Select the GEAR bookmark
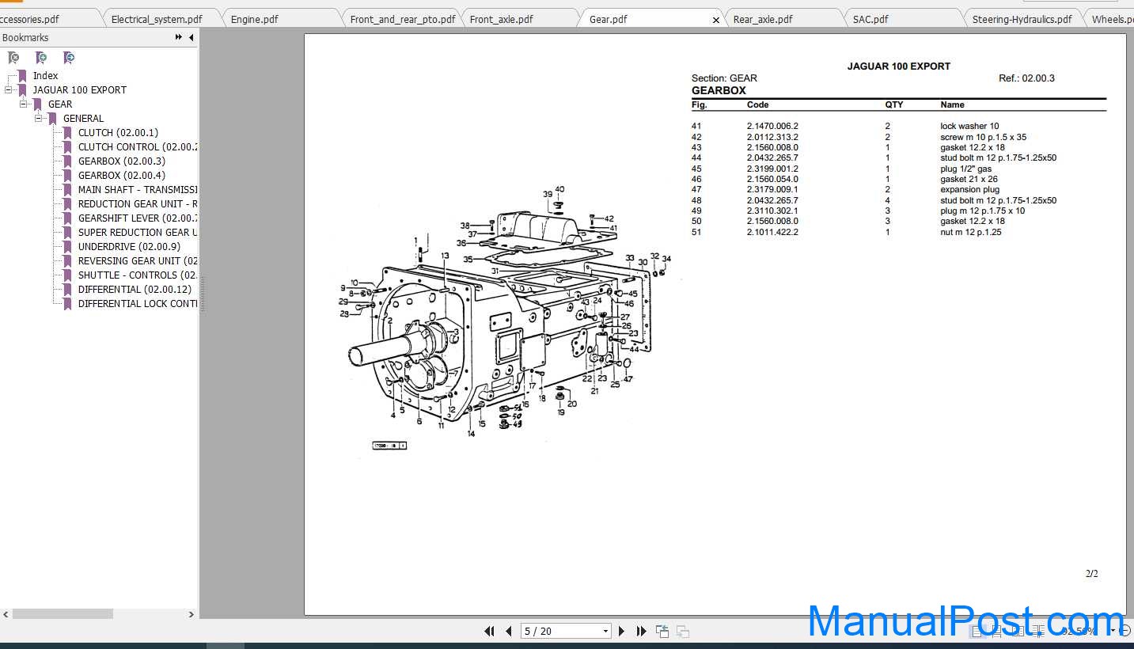The height and width of the screenshot is (649, 1134). click(60, 104)
